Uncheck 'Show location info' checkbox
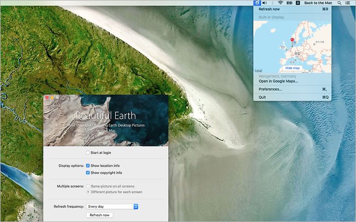356x222 pixels. 88,166
